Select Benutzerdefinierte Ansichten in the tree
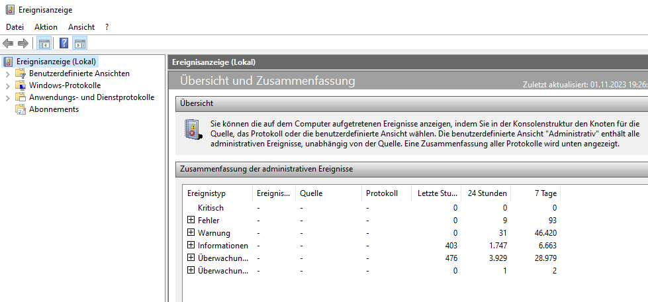The height and width of the screenshot is (302, 648). coord(79,74)
